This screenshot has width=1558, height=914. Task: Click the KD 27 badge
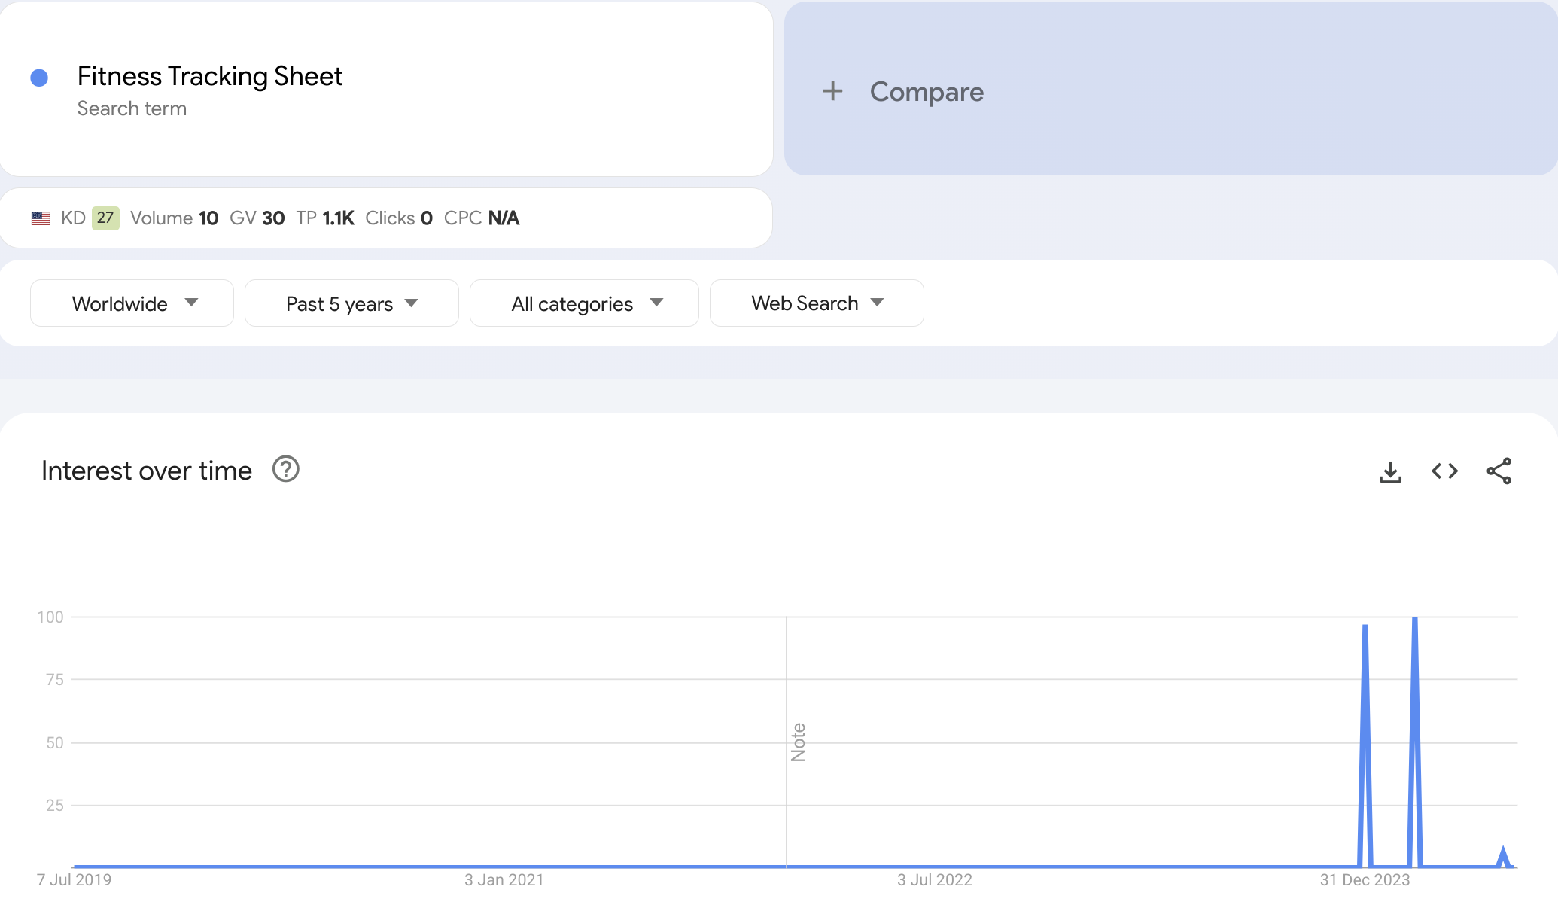[x=105, y=218]
